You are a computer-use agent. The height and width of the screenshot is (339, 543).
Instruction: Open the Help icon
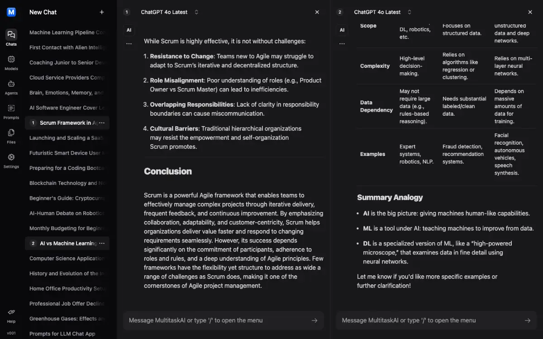click(11, 315)
